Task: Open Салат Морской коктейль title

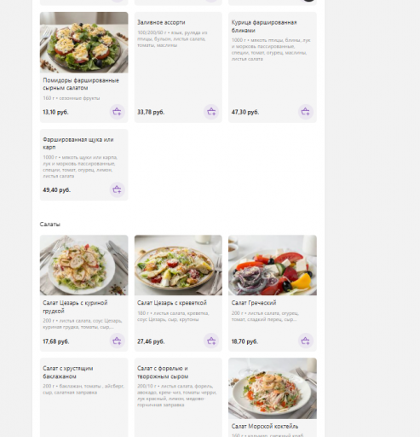Action: pos(265,426)
